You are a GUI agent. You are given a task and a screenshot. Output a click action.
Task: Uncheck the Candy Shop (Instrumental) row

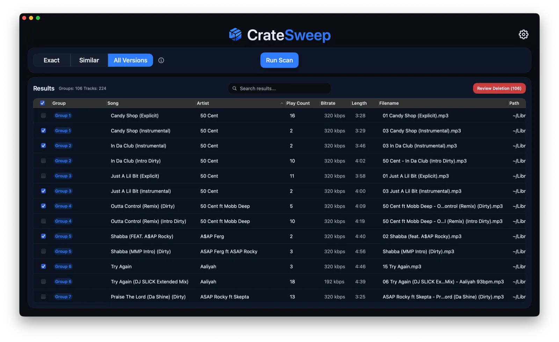[43, 131]
